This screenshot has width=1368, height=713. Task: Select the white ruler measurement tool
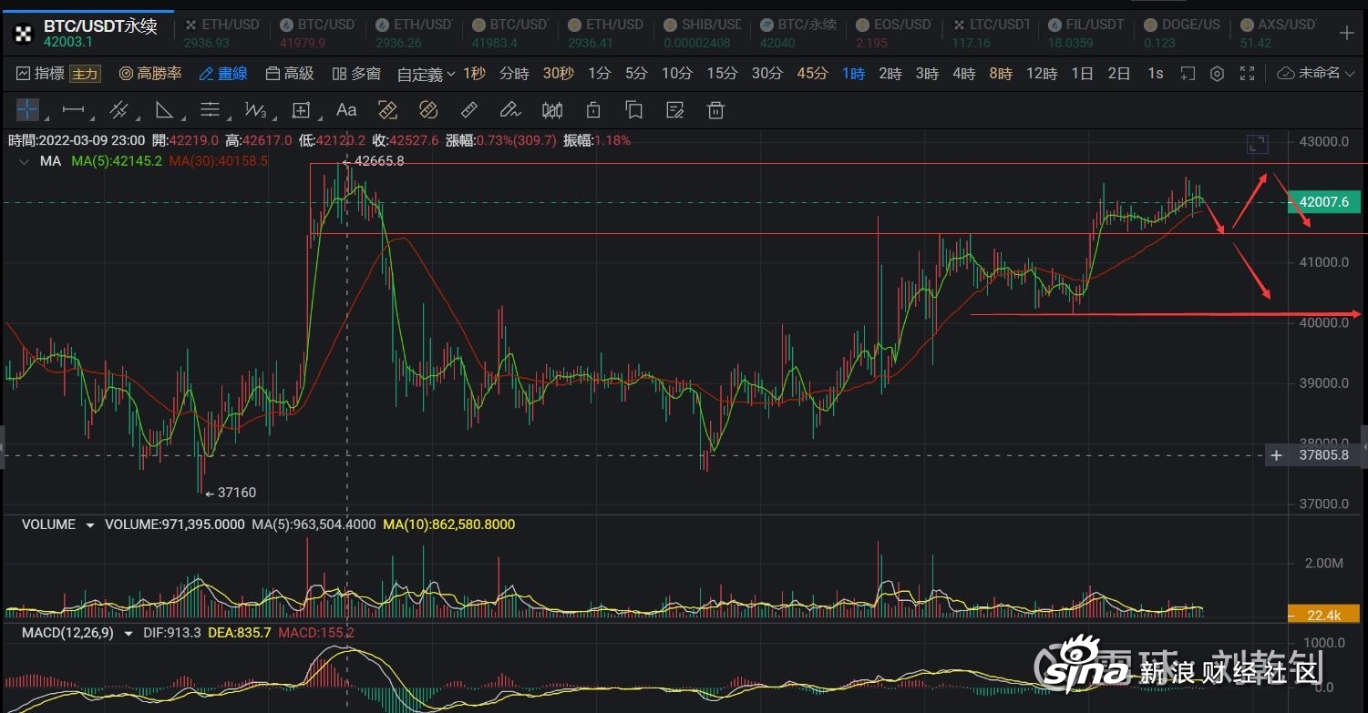tap(469, 110)
